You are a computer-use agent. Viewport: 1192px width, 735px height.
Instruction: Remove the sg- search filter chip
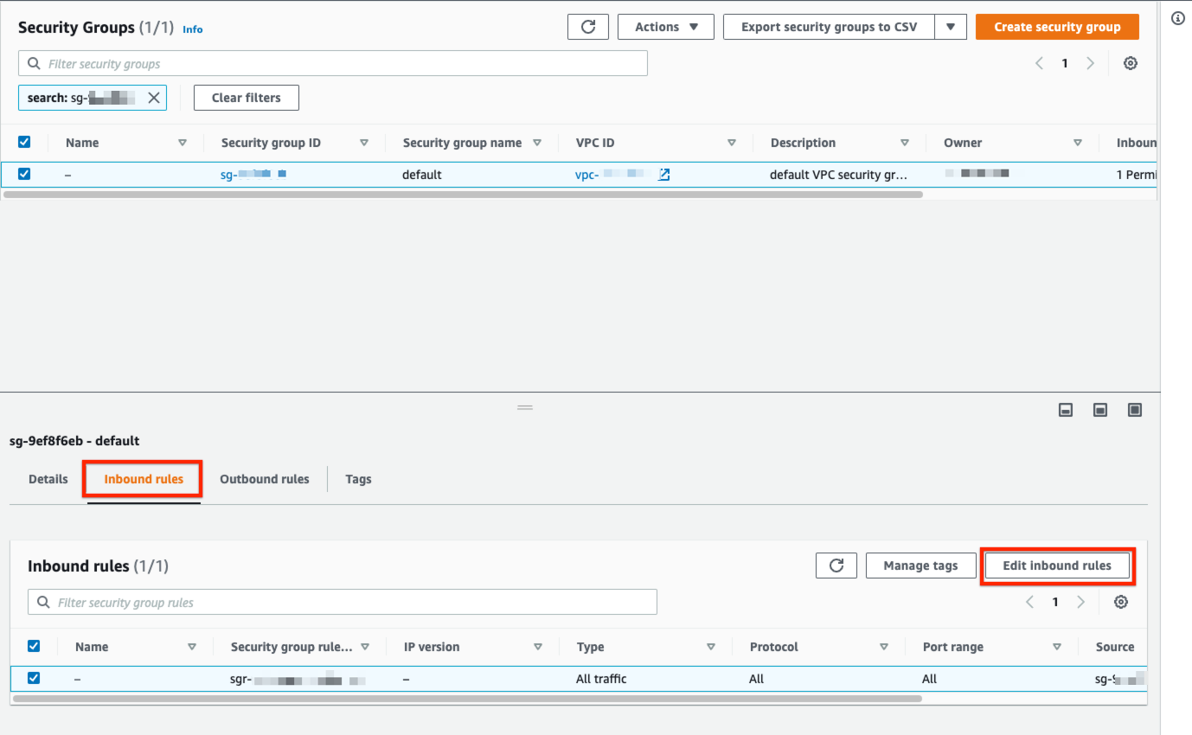click(154, 97)
